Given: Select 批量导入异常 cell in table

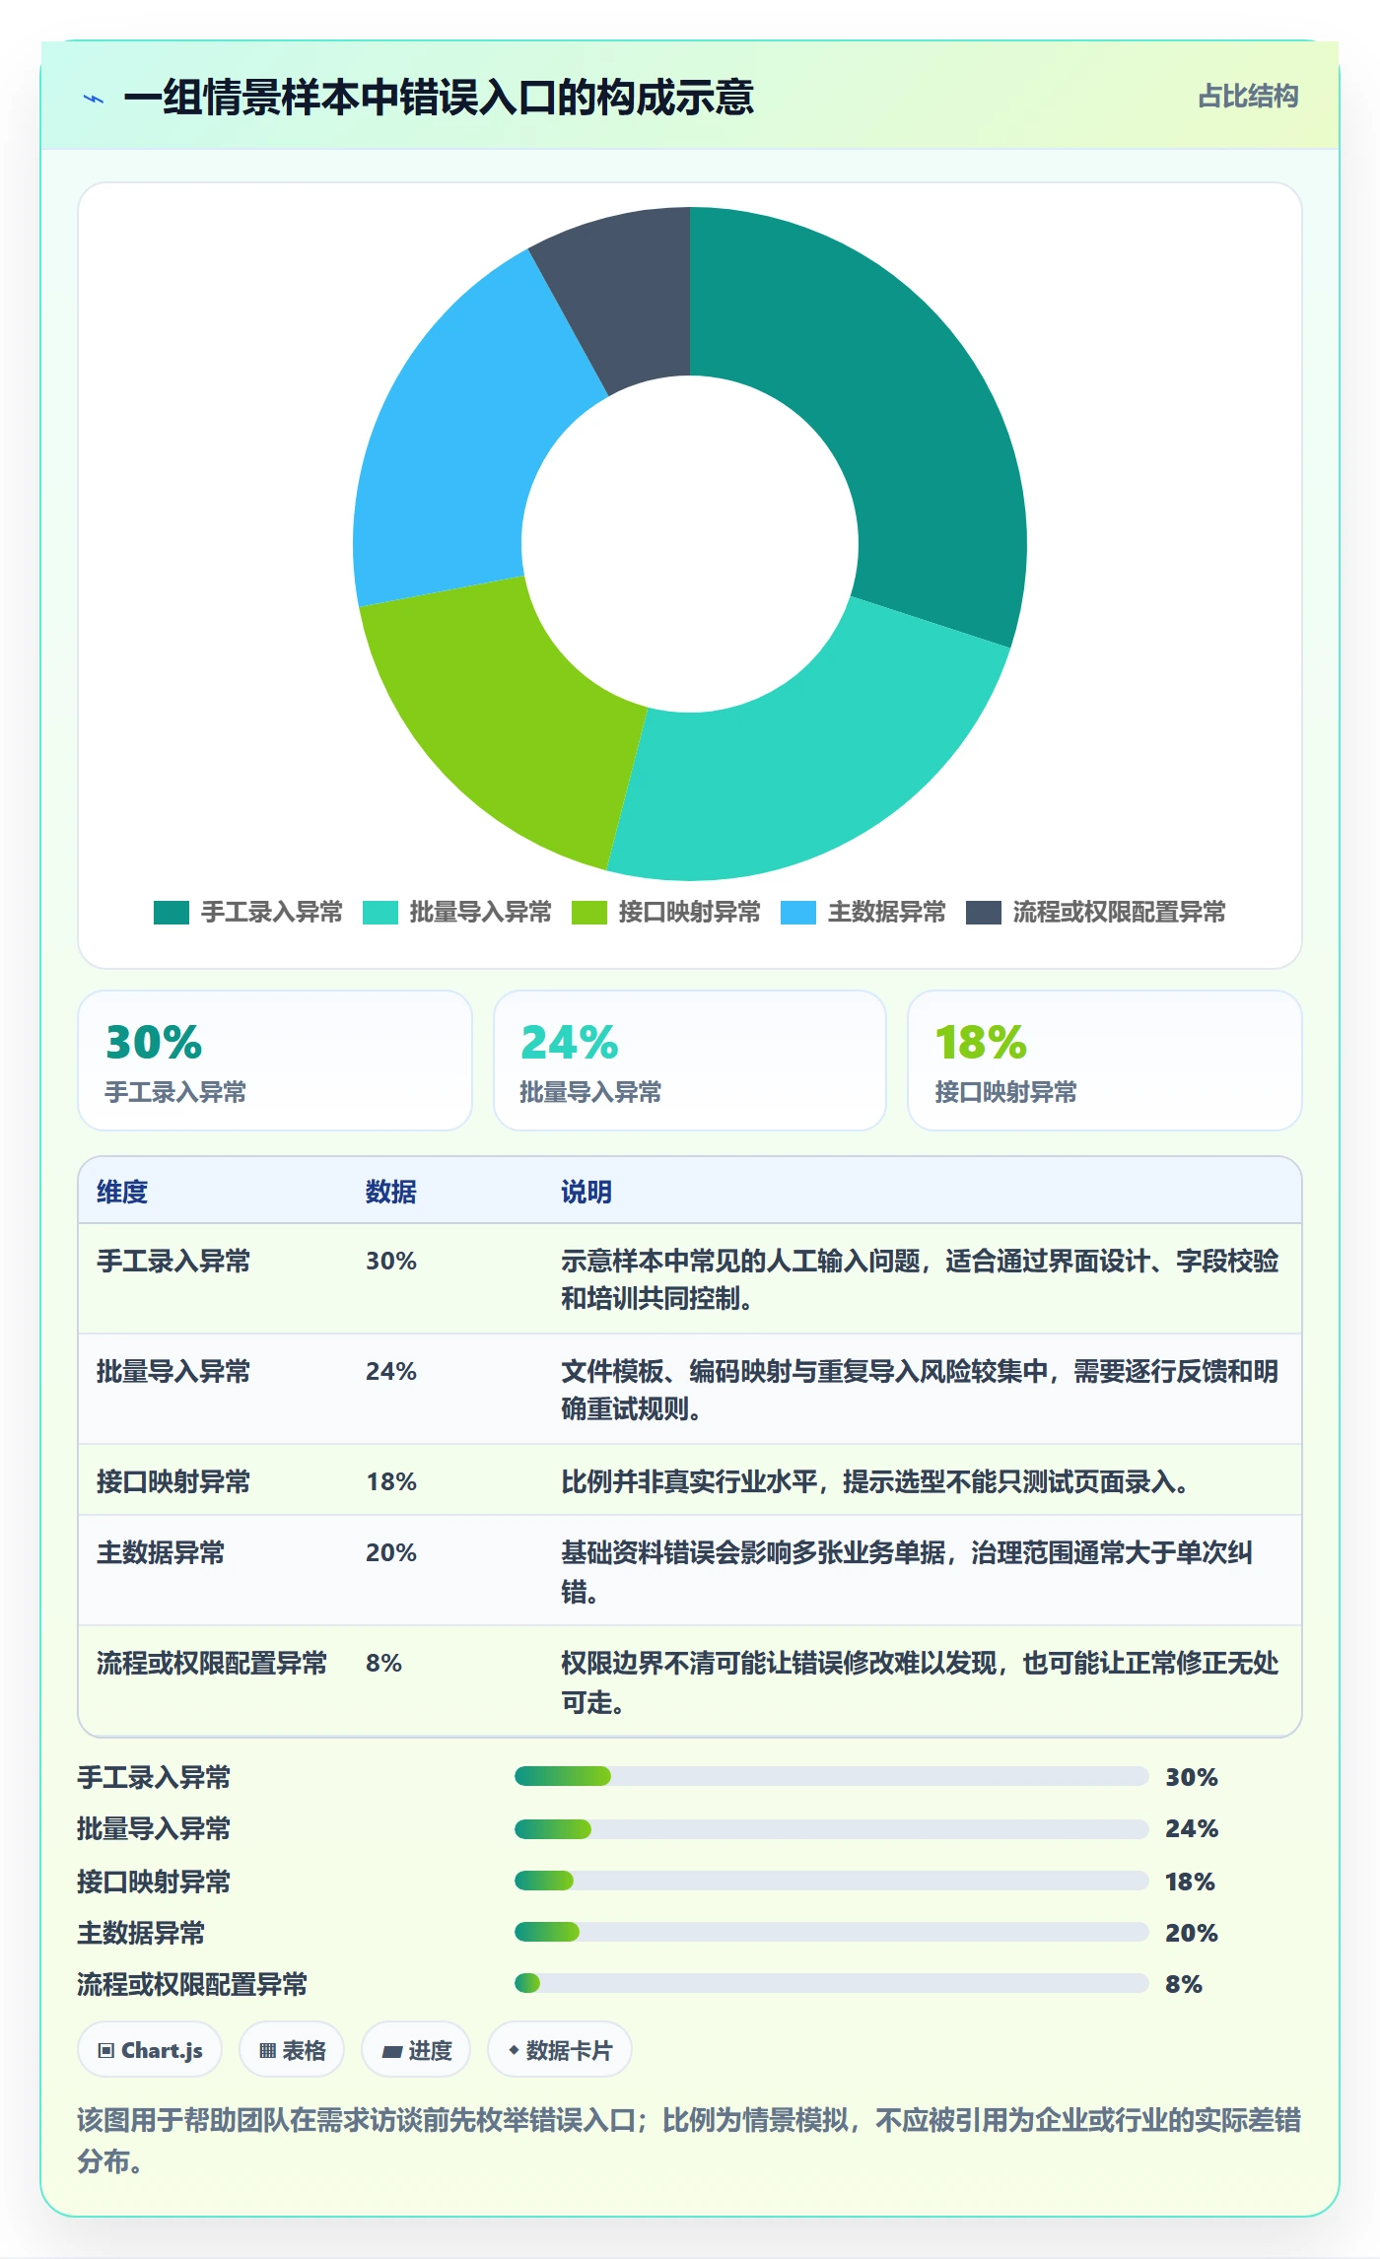Looking at the screenshot, I should point(173,1371).
